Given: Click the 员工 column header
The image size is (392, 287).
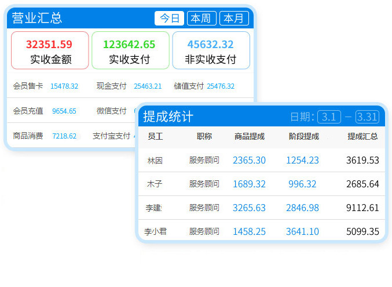Looking at the screenshot, I should coord(155,136).
